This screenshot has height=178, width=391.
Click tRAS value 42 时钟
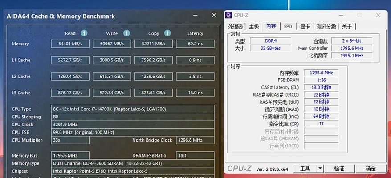pos(321,109)
